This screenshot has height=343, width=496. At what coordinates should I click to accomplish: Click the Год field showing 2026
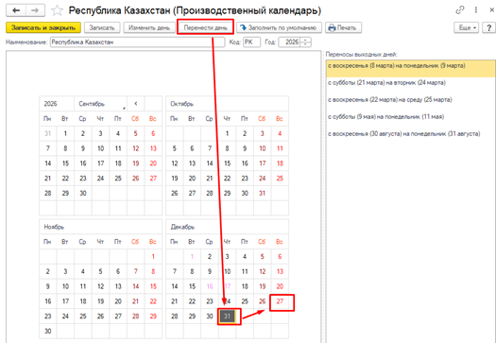pos(289,43)
